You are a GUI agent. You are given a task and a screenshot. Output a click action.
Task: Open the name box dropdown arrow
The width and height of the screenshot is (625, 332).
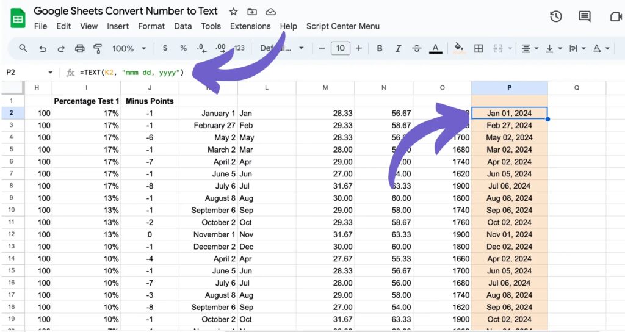(x=50, y=73)
